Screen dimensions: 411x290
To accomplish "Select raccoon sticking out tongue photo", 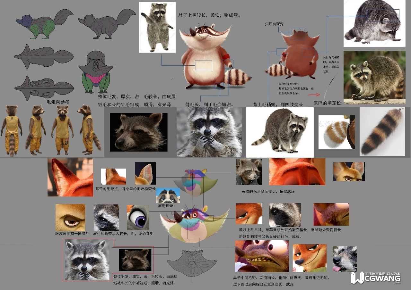I will 345,259.
